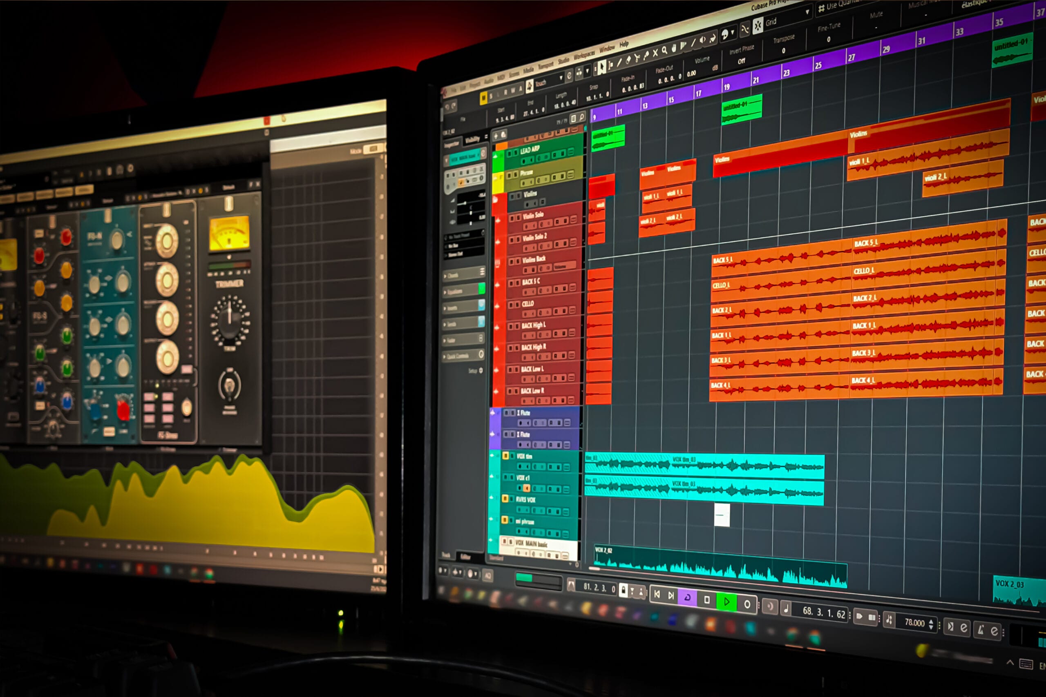The image size is (1046, 697).
Task: Toggle global Solo S state button
Action: (x=491, y=96)
